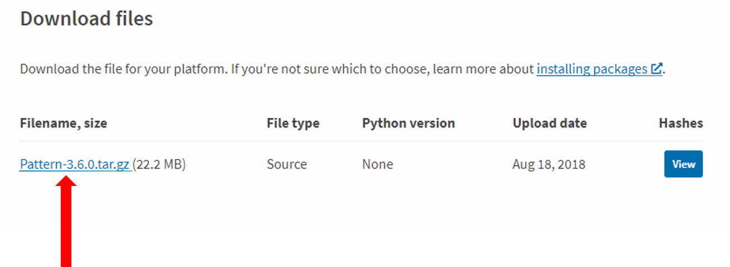Click the None Python version cell
The height and width of the screenshot is (267, 730).
click(377, 164)
